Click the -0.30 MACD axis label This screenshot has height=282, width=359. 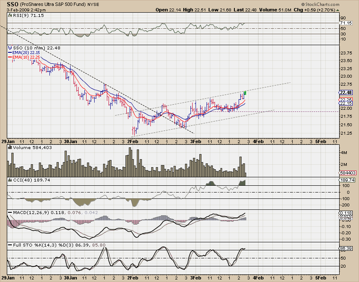coord(346,239)
